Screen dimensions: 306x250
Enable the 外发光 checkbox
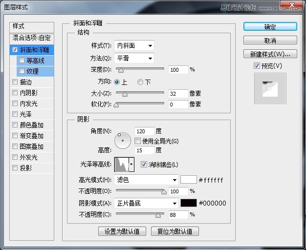pyautogui.click(x=15, y=157)
